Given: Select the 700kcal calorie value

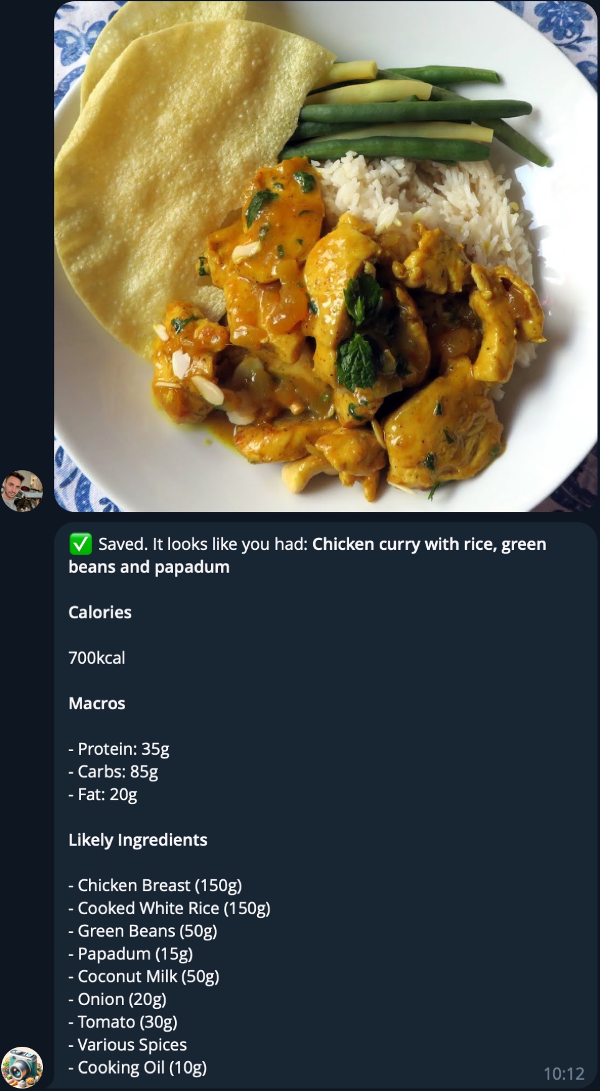Looking at the screenshot, I should (x=96, y=658).
